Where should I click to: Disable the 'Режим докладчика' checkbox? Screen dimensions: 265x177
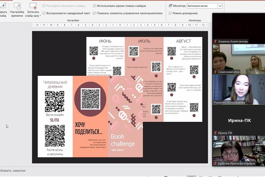pyautogui.click(x=170, y=13)
